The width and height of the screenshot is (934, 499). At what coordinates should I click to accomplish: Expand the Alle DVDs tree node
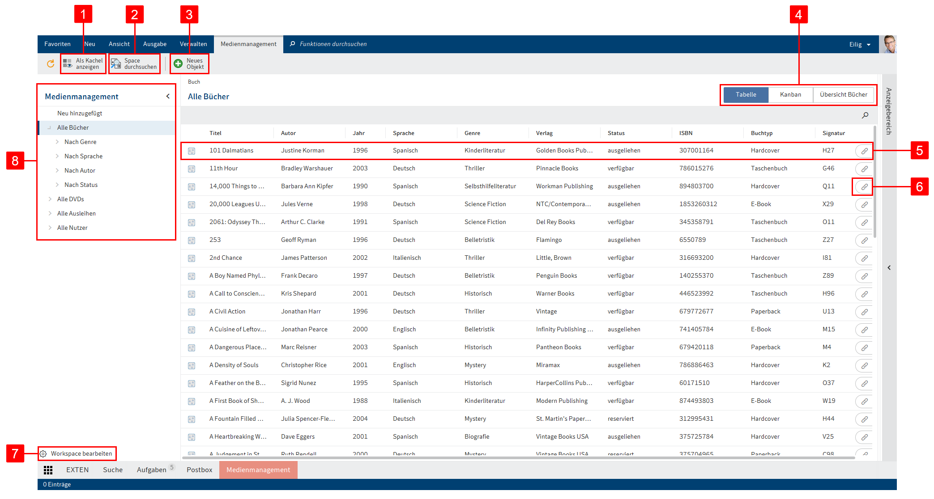tap(50, 199)
